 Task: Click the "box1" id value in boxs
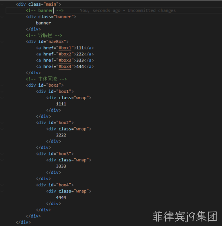pos(64,92)
